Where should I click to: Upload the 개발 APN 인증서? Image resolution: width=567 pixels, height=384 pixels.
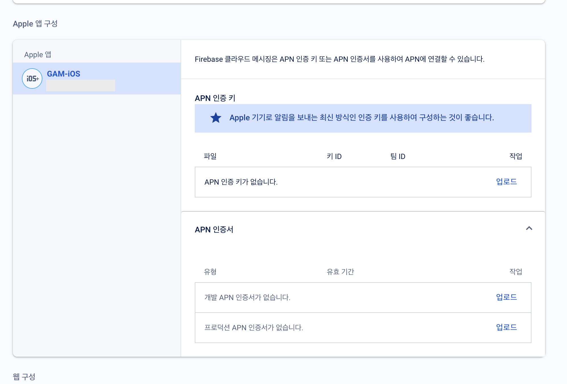506,297
